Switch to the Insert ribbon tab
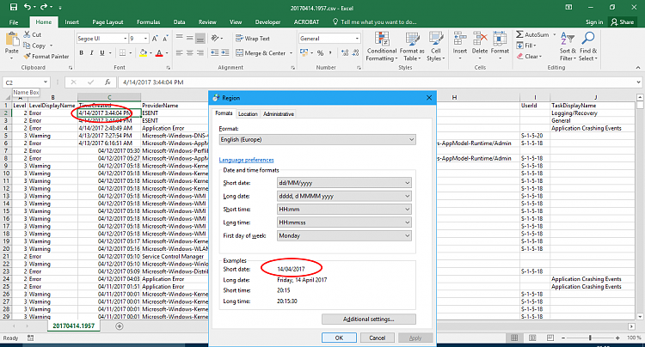Image resolution: width=645 pixels, height=347 pixels. tap(71, 22)
